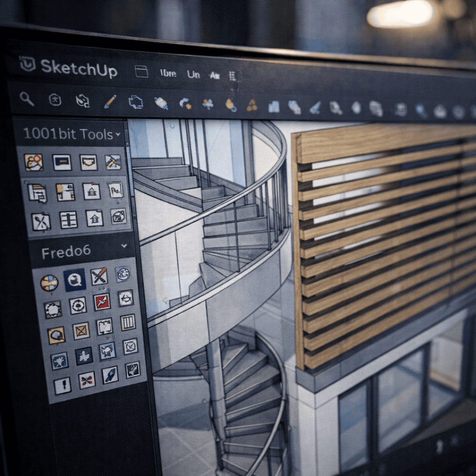Select the Fredo6 icon with exclamation mark
Viewport: 476px width, 476px height.
[x=62, y=385]
